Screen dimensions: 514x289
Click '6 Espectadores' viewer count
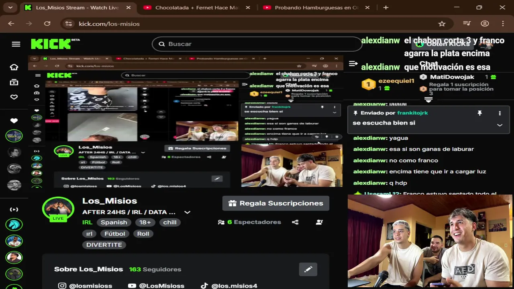(249, 222)
